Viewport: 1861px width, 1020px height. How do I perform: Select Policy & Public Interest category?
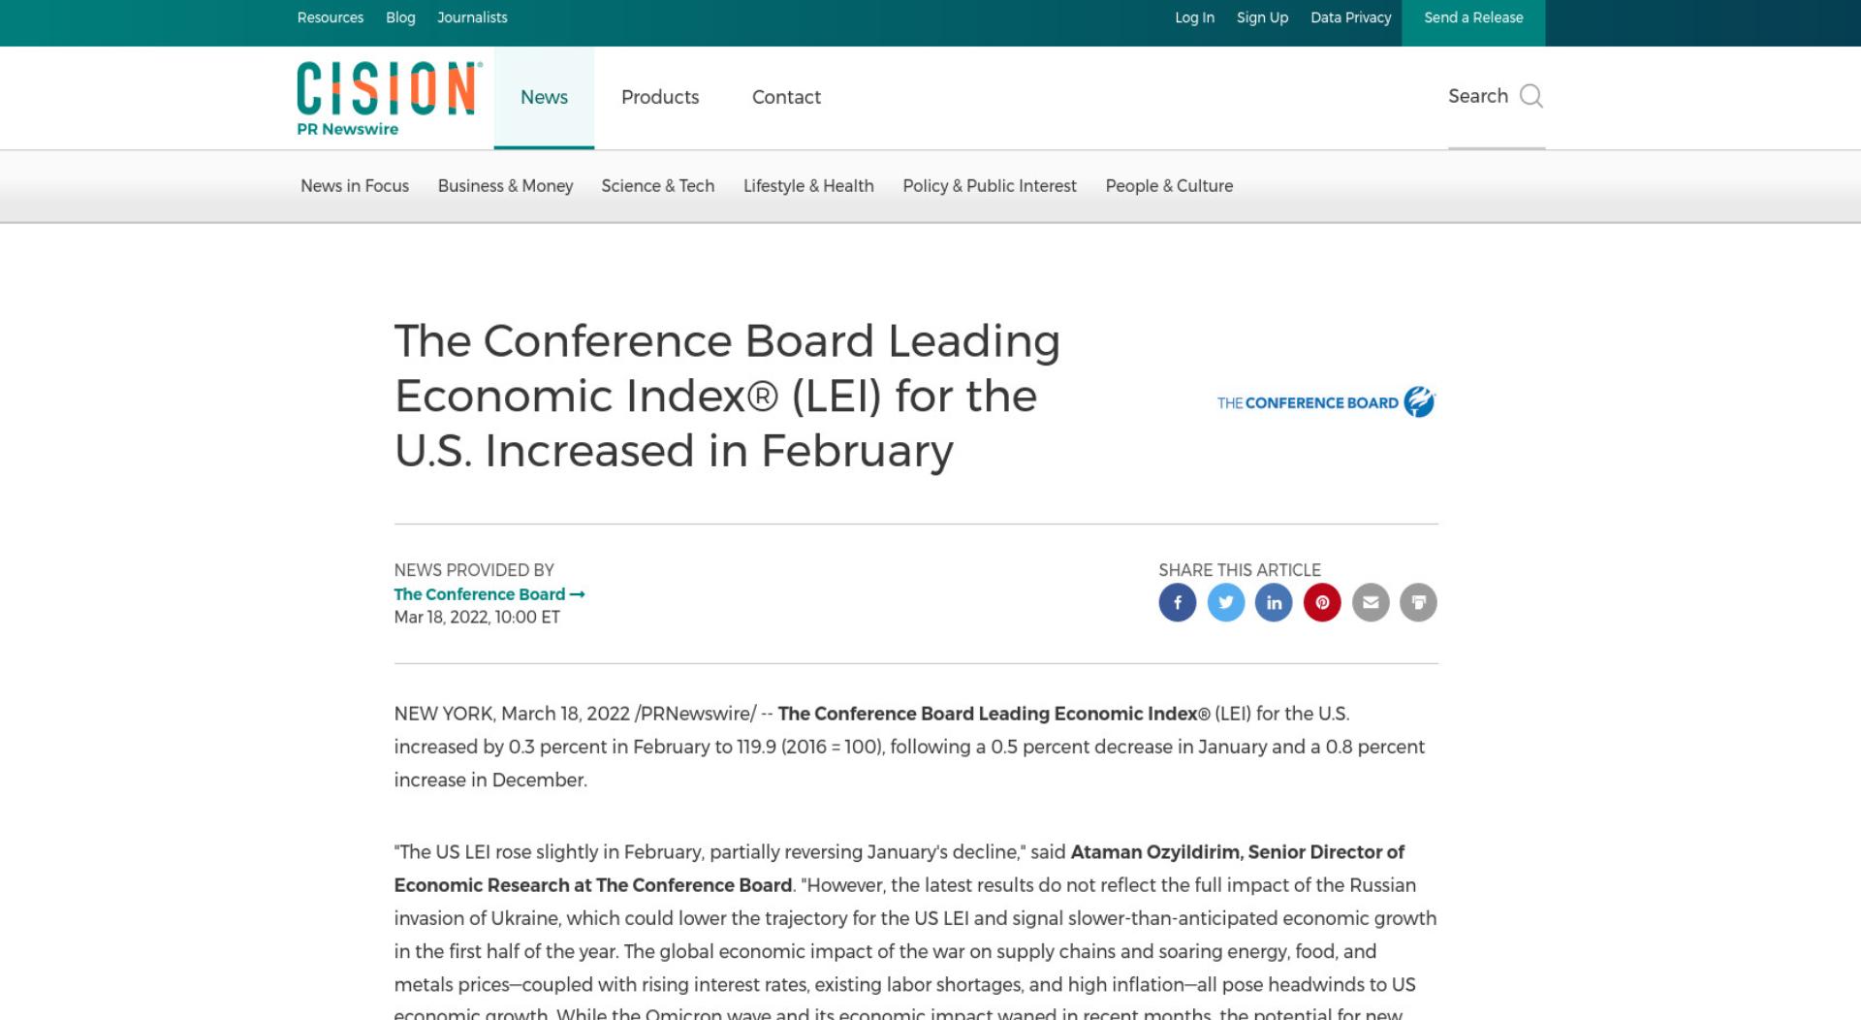click(990, 186)
